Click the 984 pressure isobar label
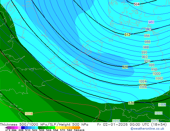 pos(147,36)
